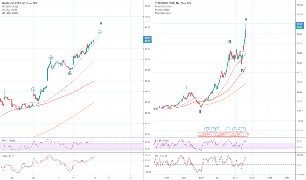
Task: Click RSI (7, close) legend in monthly chart
Action: (162, 140)
